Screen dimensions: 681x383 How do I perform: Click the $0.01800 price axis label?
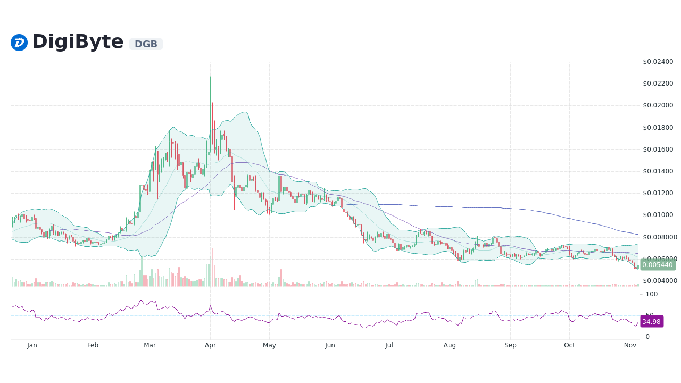(x=658, y=128)
